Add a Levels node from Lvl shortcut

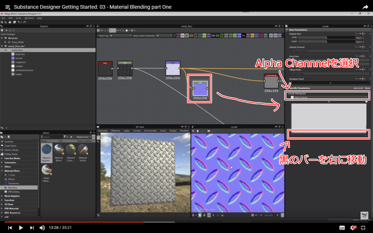[x=235, y=36]
